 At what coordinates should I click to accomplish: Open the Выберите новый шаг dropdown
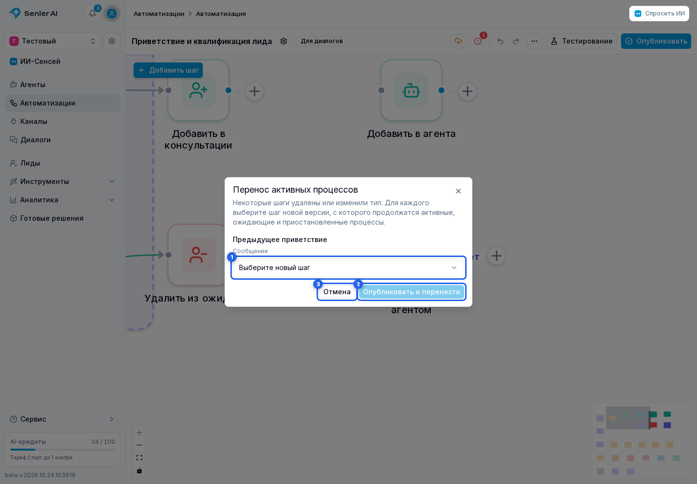(x=348, y=268)
